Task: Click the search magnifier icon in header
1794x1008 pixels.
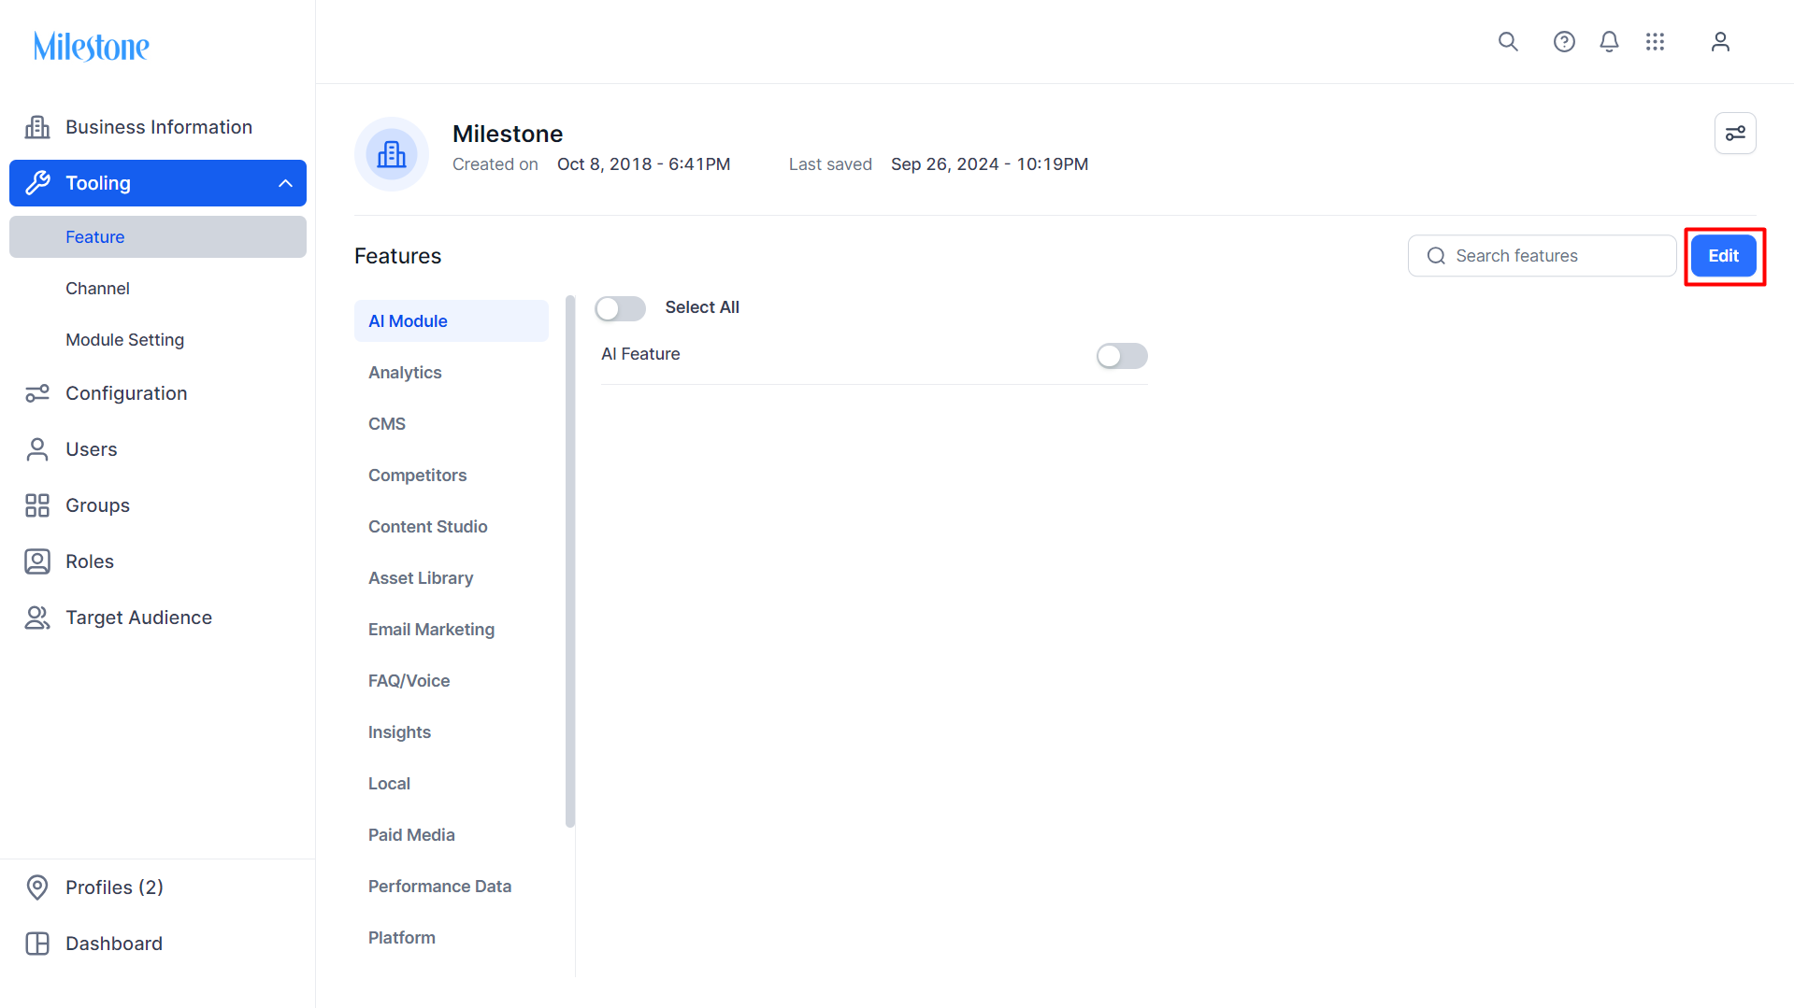Action: (1508, 42)
